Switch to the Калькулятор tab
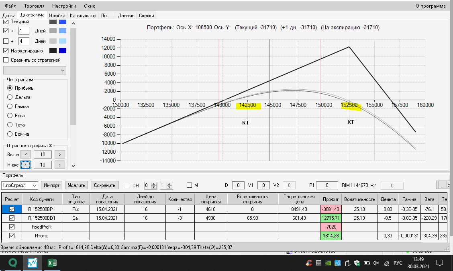 click(83, 16)
